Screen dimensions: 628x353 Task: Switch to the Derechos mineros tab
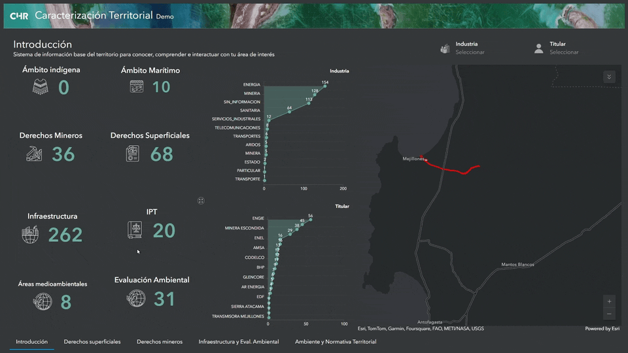click(160, 342)
